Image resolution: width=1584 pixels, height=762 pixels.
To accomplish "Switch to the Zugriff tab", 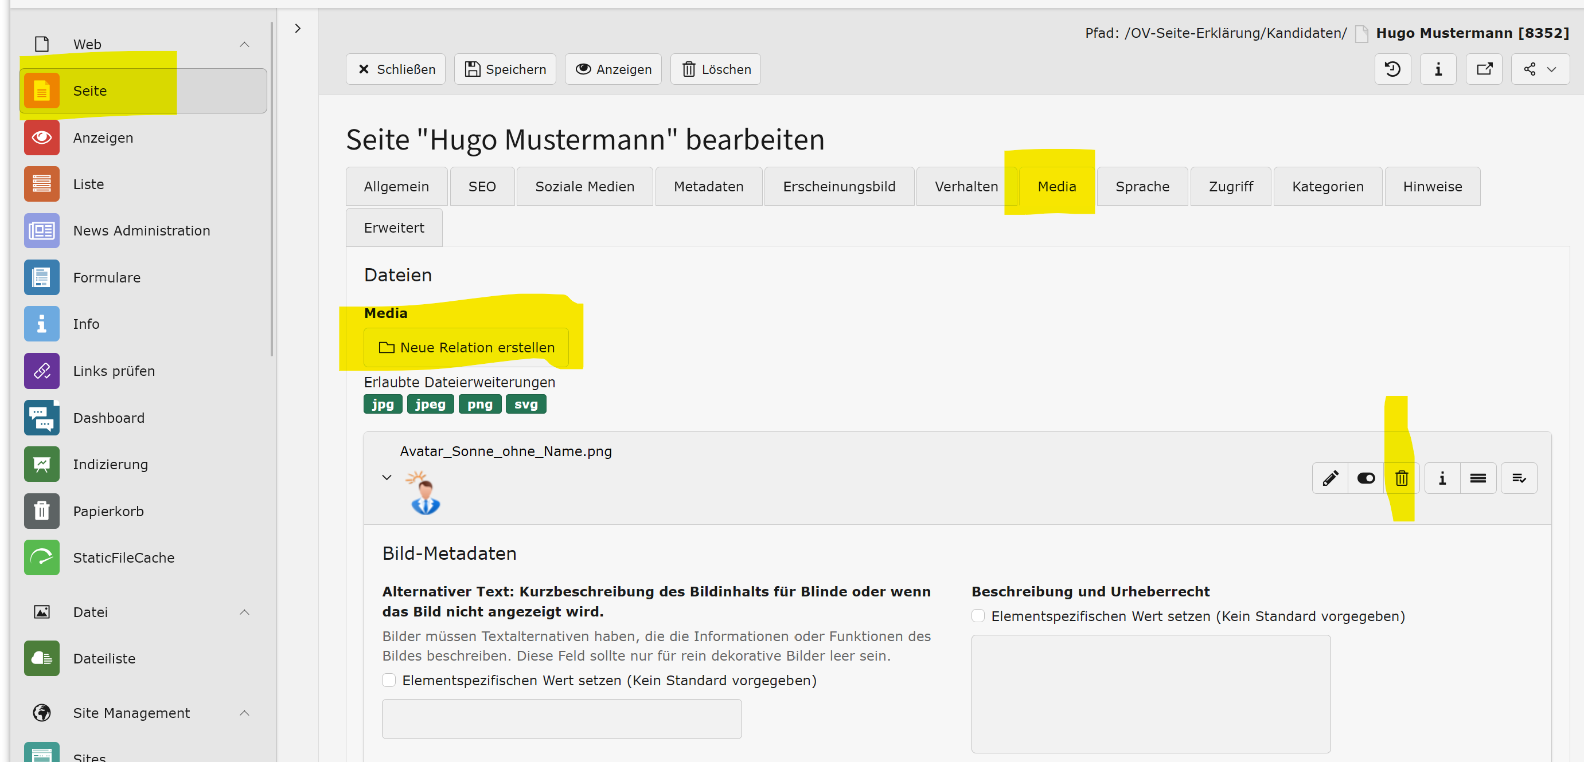I will tap(1231, 186).
